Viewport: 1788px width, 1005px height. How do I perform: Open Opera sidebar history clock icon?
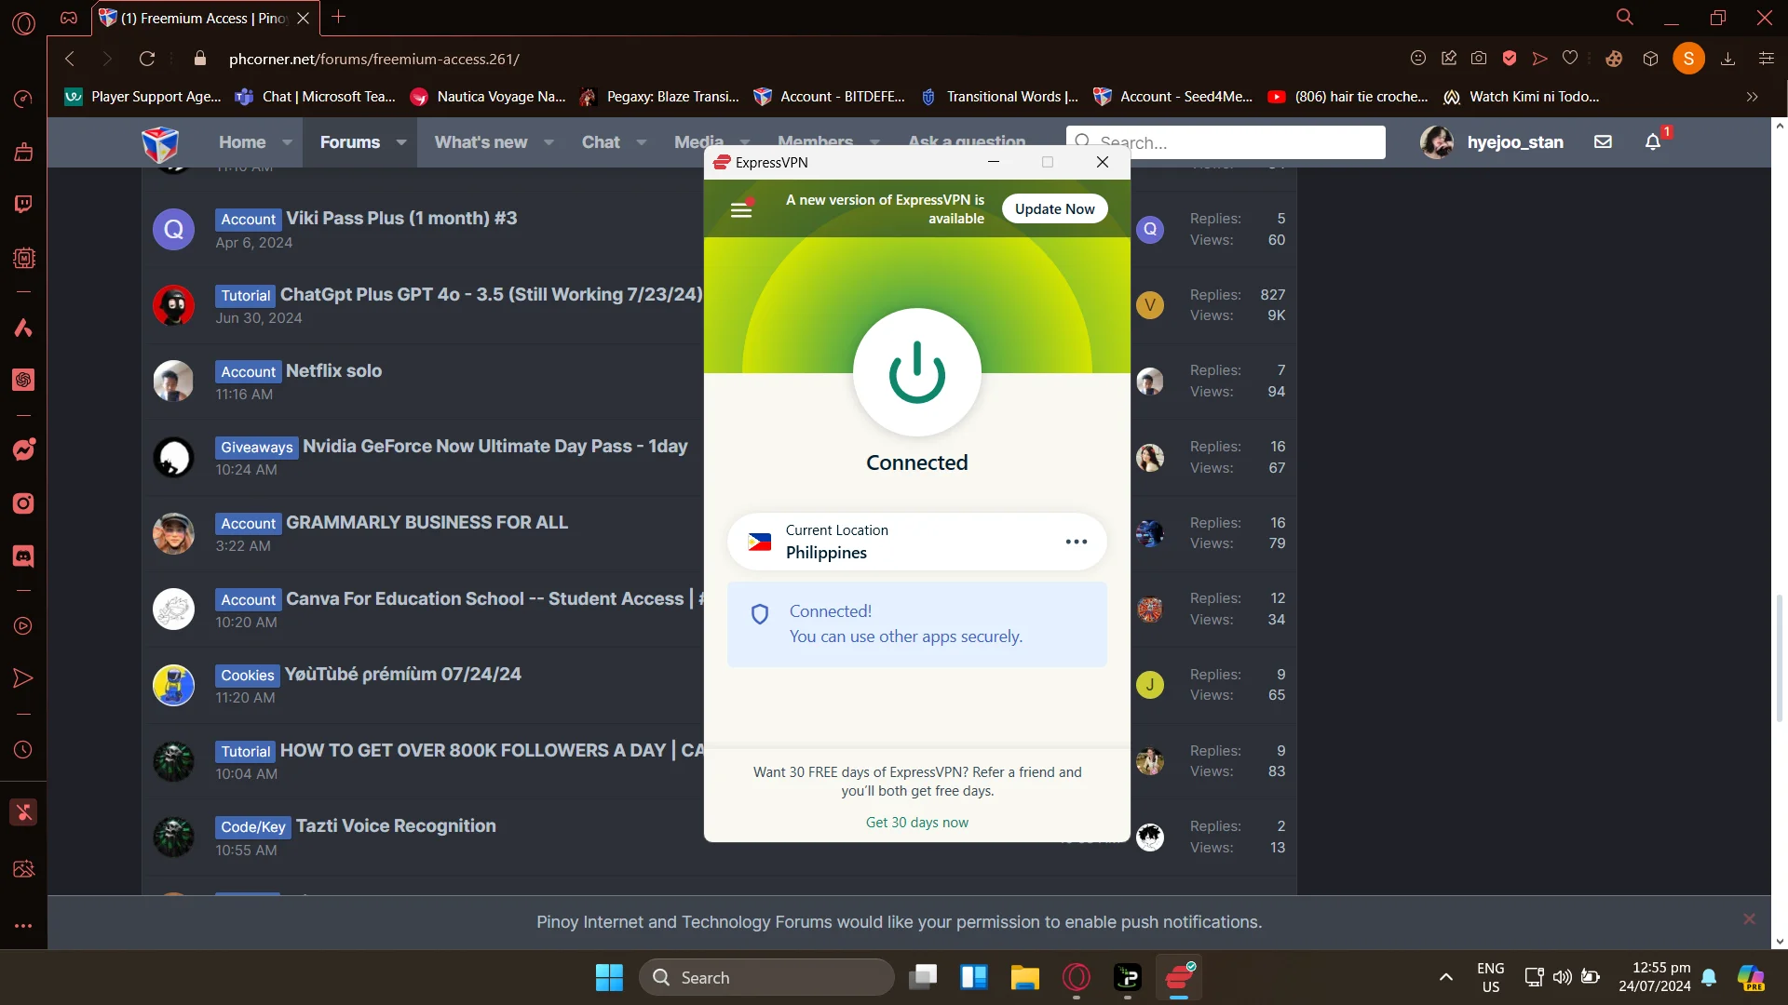(23, 750)
